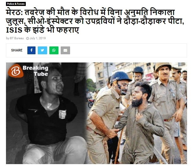
Task: Open the Police & Forces category tag
Action: (x=16, y=4)
